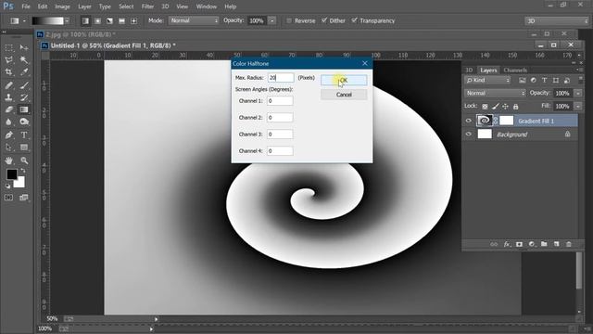Switch to the Channels tab
The height and width of the screenshot is (334, 593).
515,71
